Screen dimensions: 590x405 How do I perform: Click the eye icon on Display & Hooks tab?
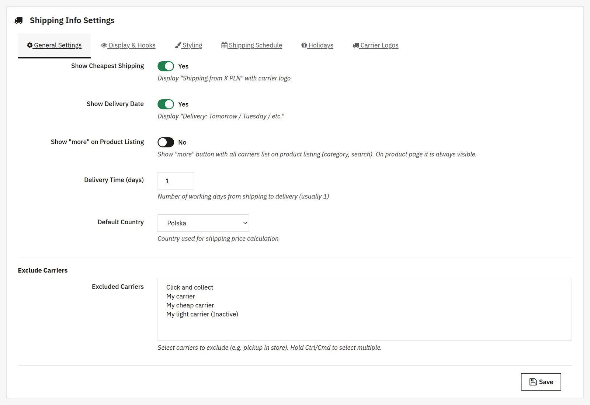(x=104, y=45)
